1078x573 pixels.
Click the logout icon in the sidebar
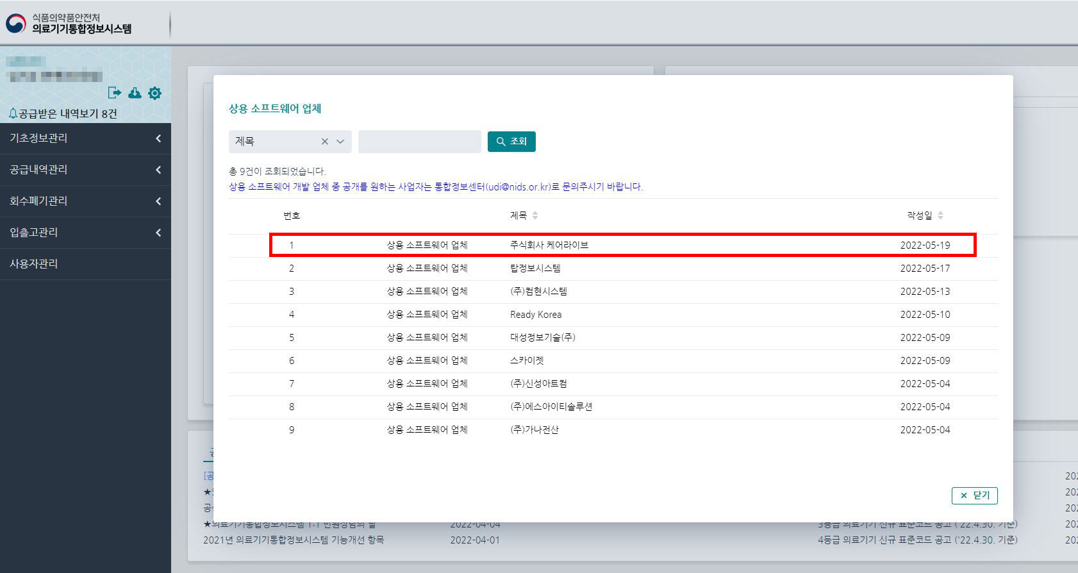(x=114, y=93)
